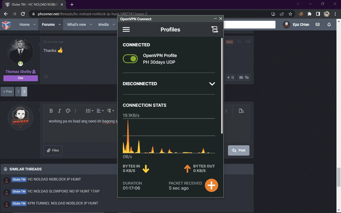This screenshot has height=213, width=341.
Task: Expand the What's new dropdown arrow
Action: [91, 24]
